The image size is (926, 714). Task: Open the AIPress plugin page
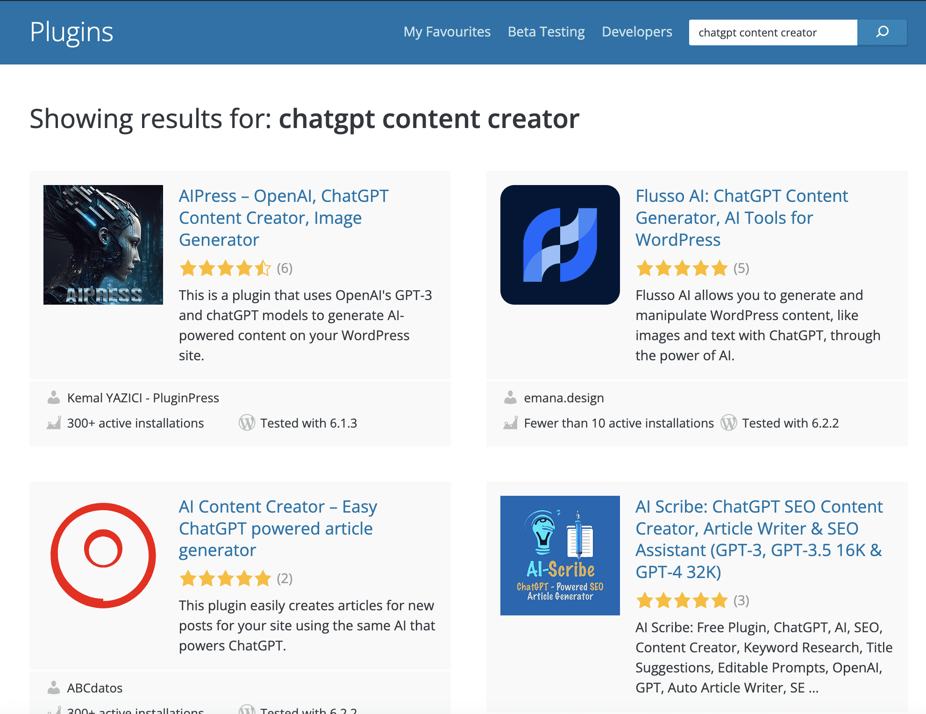coord(284,217)
